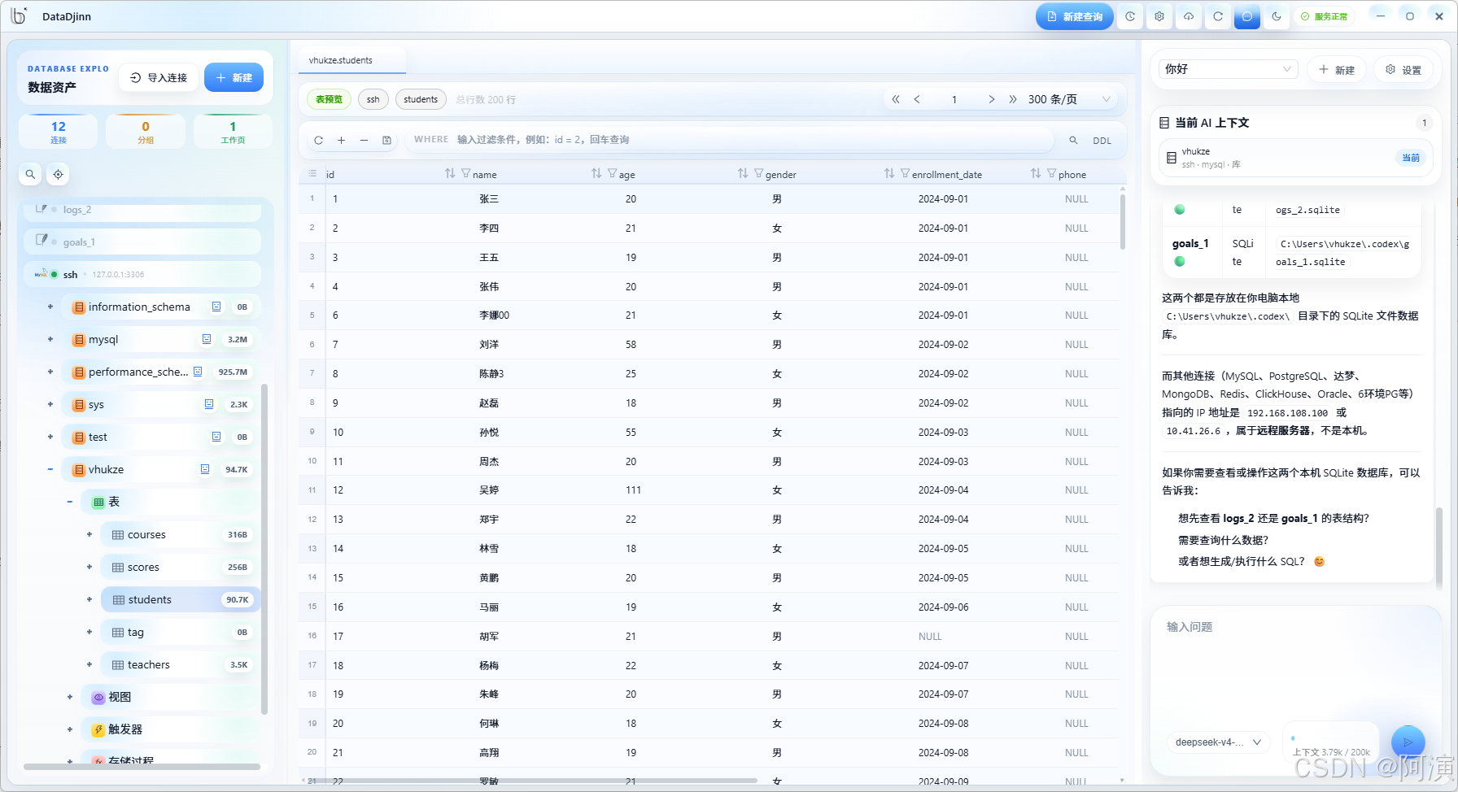Image resolution: width=1458 pixels, height=792 pixels.
Task: Select the 0 分组 stat card
Action: pyautogui.click(x=146, y=132)
